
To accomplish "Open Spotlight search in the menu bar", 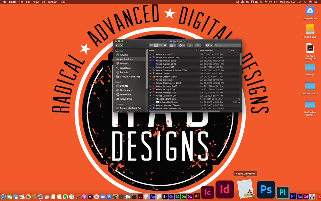I will click(305, 2).
